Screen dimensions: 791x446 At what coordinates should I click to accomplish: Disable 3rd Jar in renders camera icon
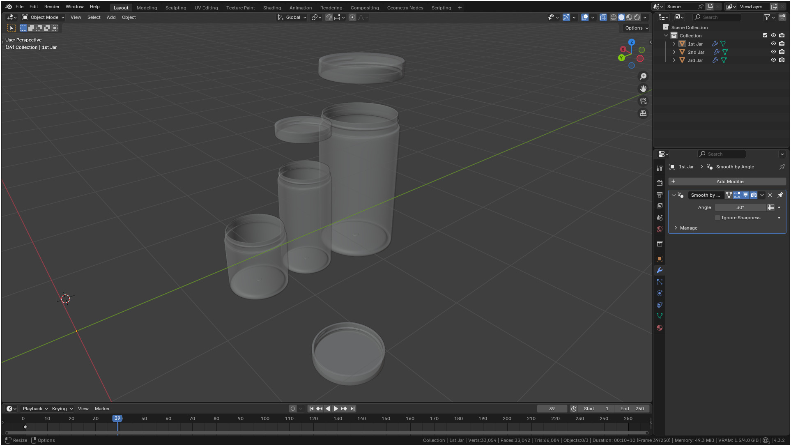[782, 60]
